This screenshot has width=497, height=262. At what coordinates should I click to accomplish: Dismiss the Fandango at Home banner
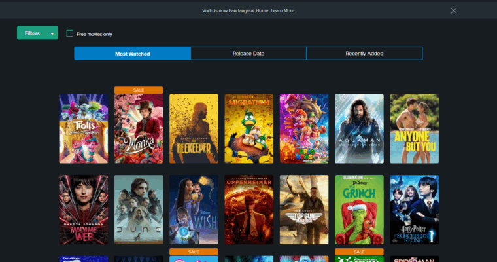(453, 10)
